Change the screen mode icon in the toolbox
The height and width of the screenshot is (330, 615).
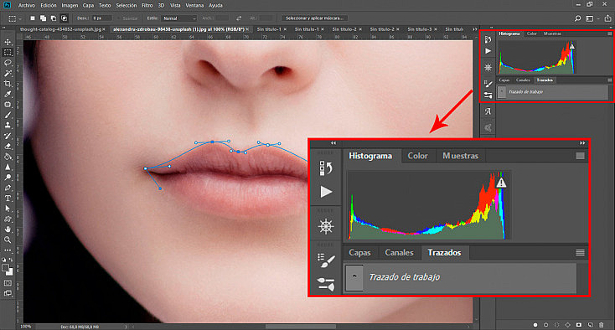pos(8,293)
